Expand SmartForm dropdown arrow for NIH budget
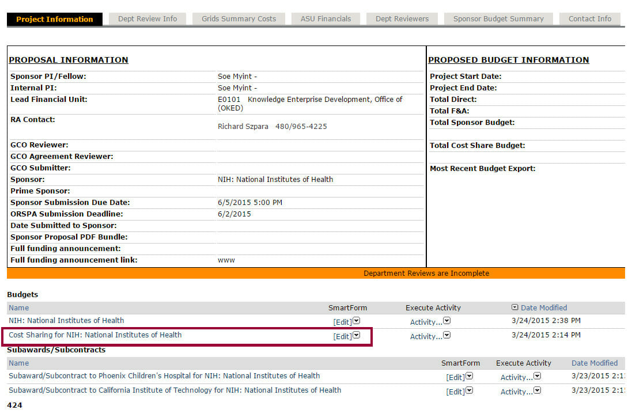 point(357,321)
